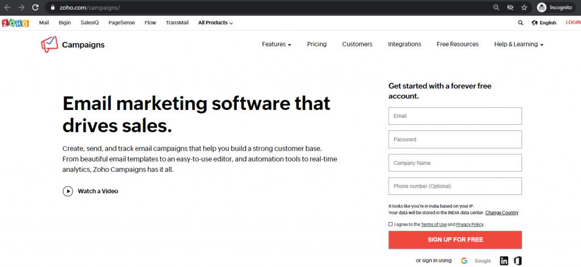Click the Campaigns envelope logo
The width and height of the screenshot is (581, 267).
(50, 44)
